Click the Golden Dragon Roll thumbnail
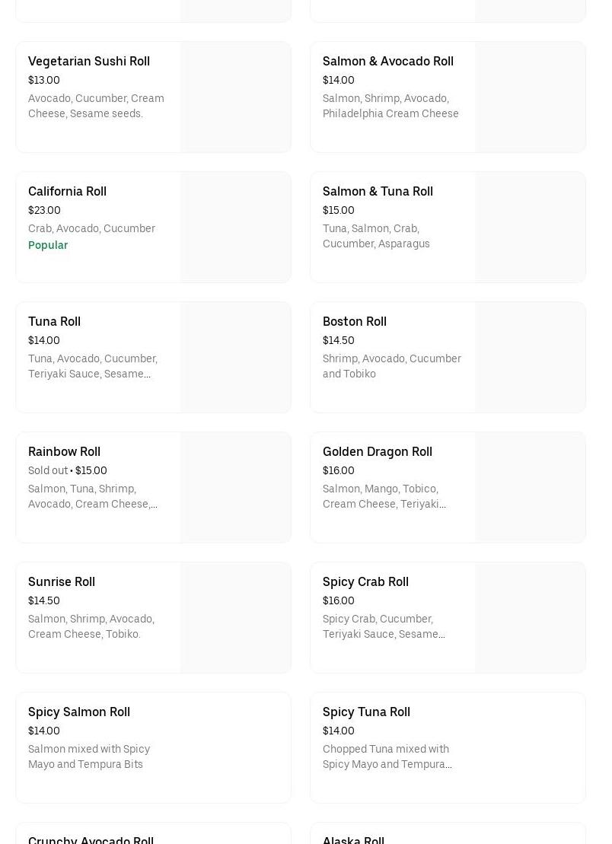612x844 pixels. 531,488
